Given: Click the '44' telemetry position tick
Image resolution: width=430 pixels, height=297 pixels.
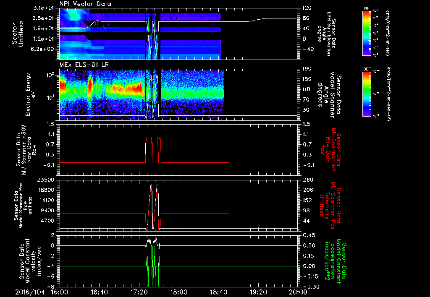Looking at the screenshot, I should pyautogui.click(x=306, y=221).
